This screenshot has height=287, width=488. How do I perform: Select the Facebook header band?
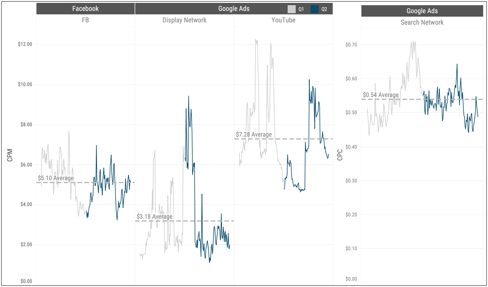(86, 9)
